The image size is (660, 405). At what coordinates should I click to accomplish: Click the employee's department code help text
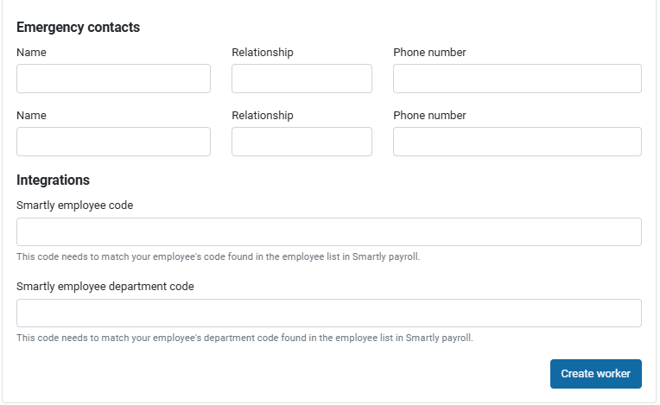(x=244, y=338)
